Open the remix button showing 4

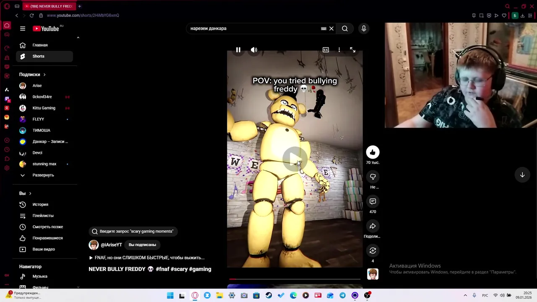[x=373, y=250]
